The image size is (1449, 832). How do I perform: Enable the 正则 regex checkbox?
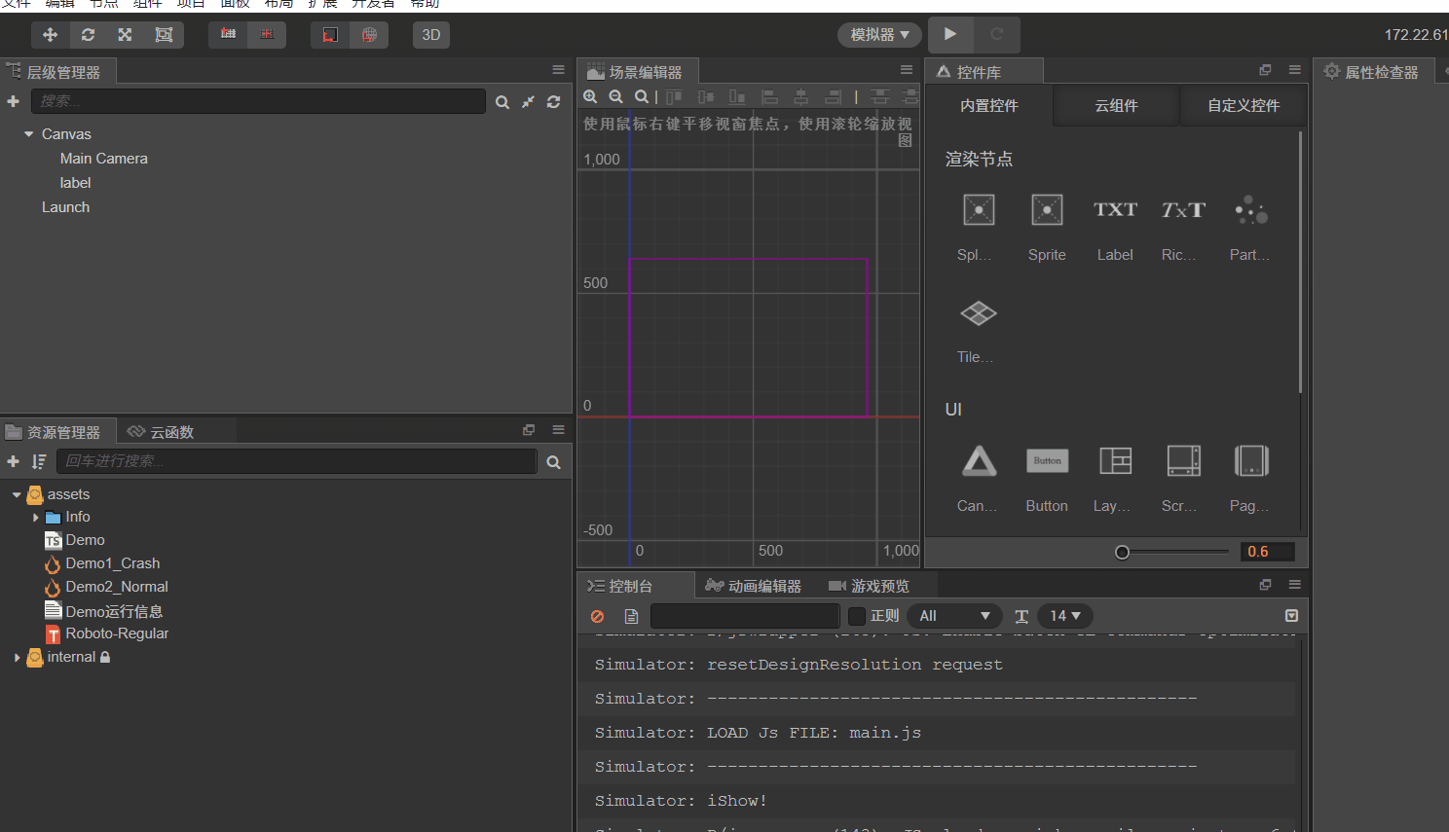857,616
